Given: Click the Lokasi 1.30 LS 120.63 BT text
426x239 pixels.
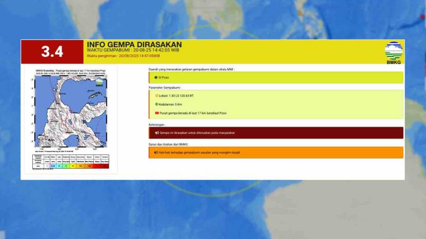Looking at the screenshot, I should tap(177, 95).
